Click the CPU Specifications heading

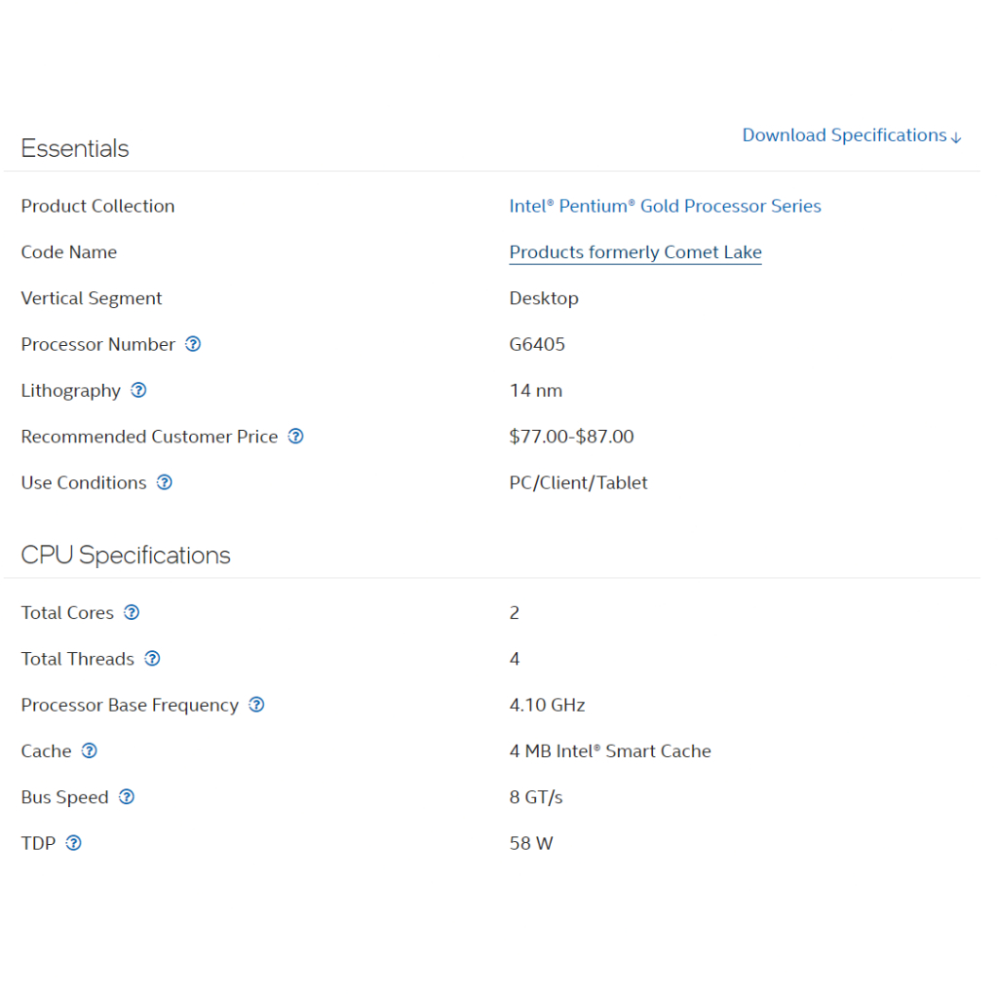tap(126, 556)
